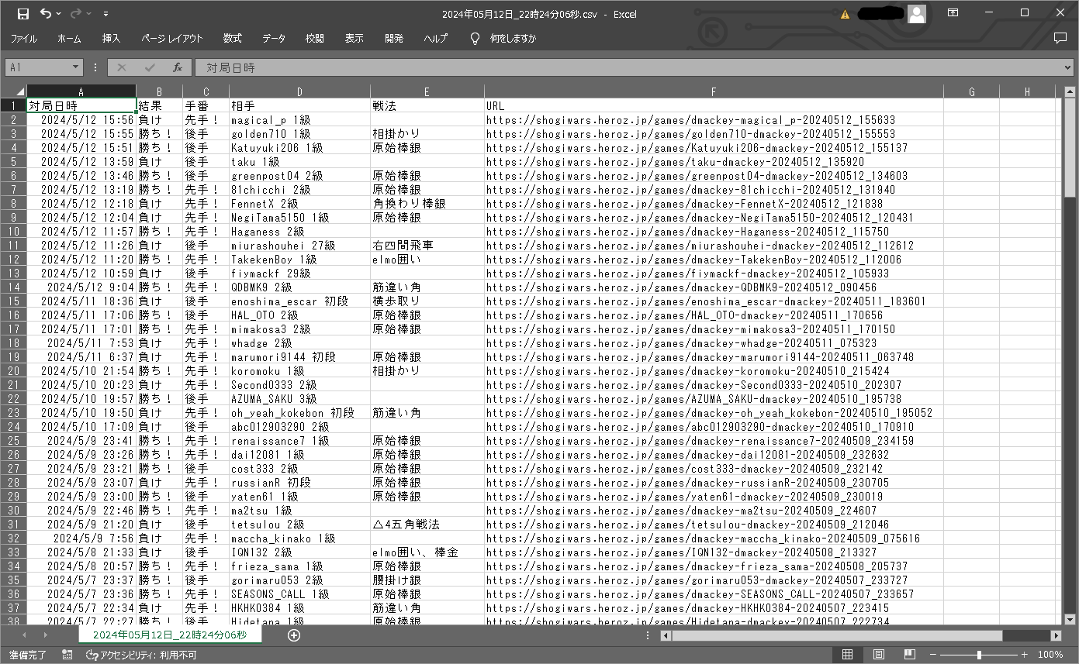Open the 表示 tab
Screen dimensions: 1079x664
[354, 38]
